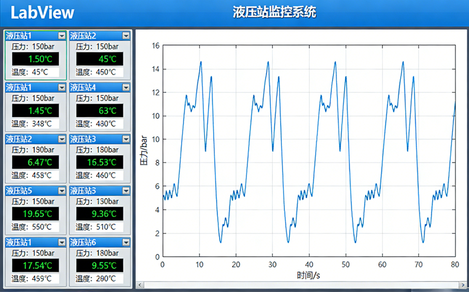Click the 液压站4 panel title bar
This screenshot has width=469, height=292.
[94, 88]
